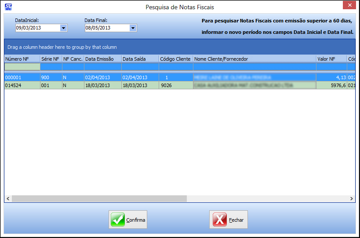Sort by Número NF column header

[22, 59]
